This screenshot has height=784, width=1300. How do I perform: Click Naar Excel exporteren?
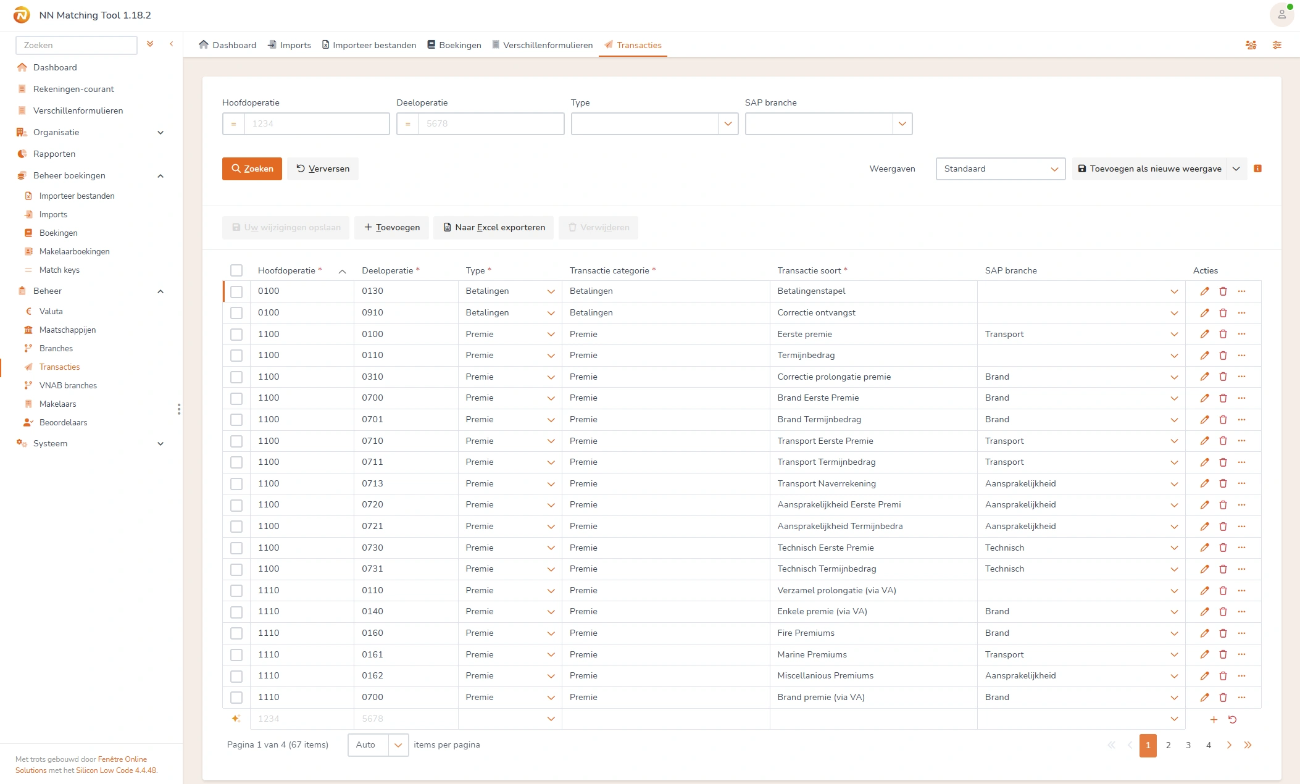click(494, 227)
